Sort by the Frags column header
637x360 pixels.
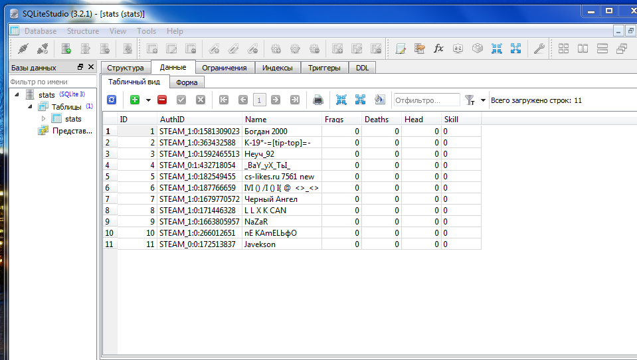341,119
